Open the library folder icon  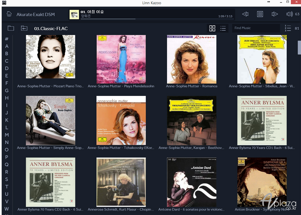11,28
